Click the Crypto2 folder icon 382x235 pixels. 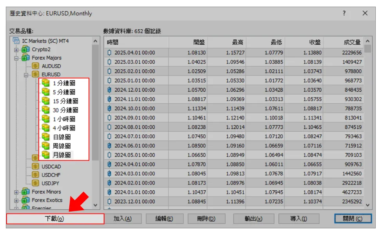point(26,49)
